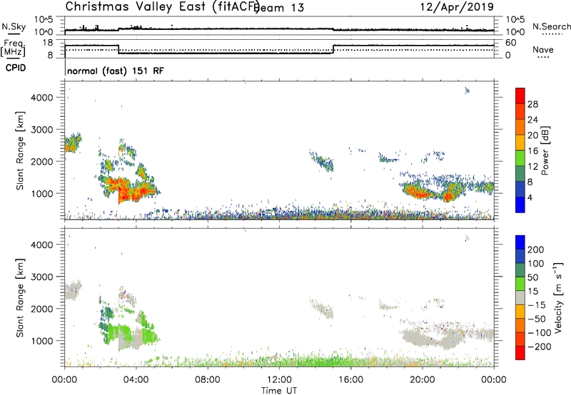Click the "Christmas Valley East (fitACF)" plot title
The width and height of the screenshot is (571, 395).
162,7
